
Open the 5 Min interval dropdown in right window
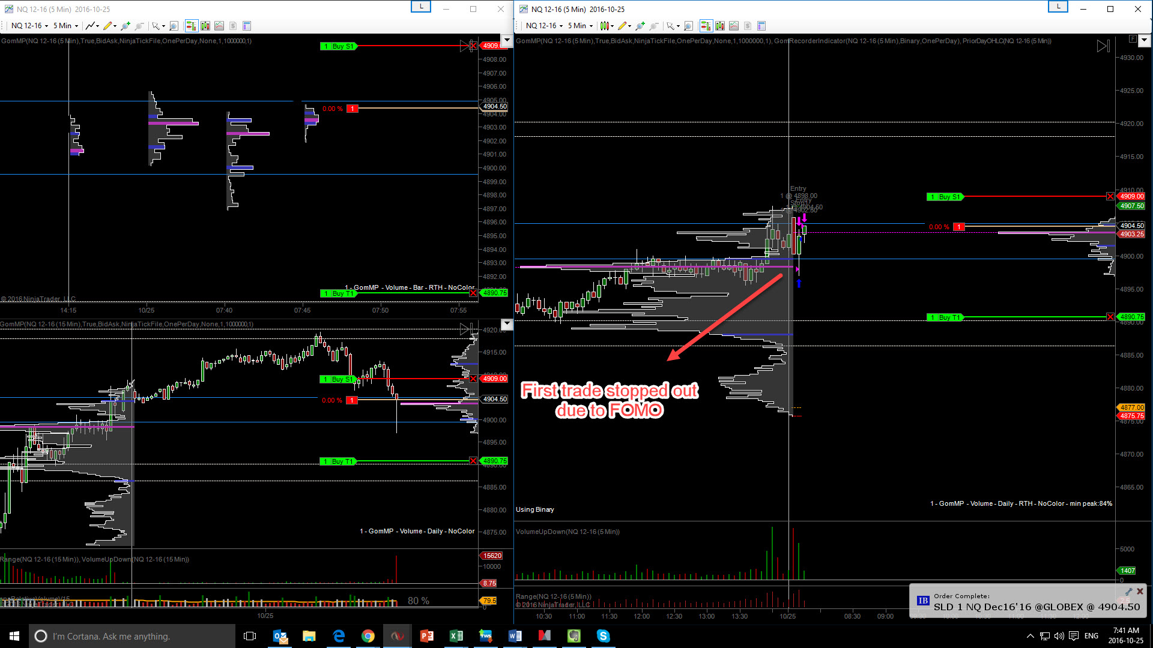(580, 26)
